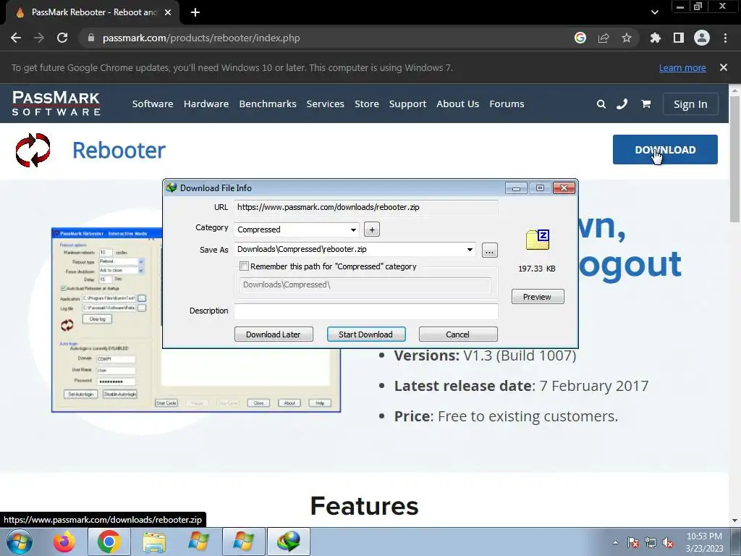The width and height of the screenshot is (741, 556).
Task: Open Firefox from the taskbar
Action: click(x=64, y=542)
